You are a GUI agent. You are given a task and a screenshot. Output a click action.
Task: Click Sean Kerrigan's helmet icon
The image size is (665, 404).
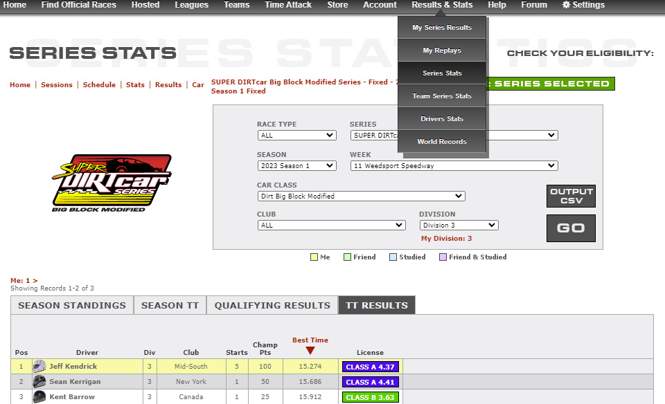[x=39, y=382]
